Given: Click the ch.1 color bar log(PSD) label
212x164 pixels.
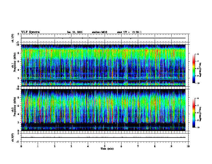Looking at the screenshot, I should (200, 70).
